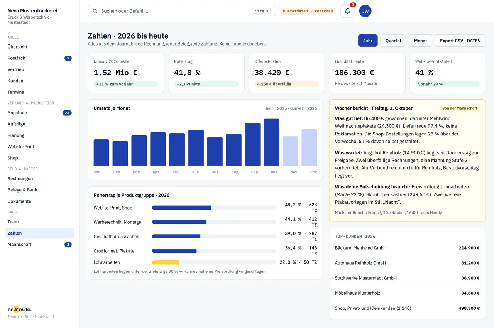Select Stadtwerke Musterstadt GmbH row
The height and width of the screenshot is (328, 494).
[407, 278]
